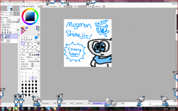Toggle the swatches panel button
This screenshot has height=111, width=178.
31,6
